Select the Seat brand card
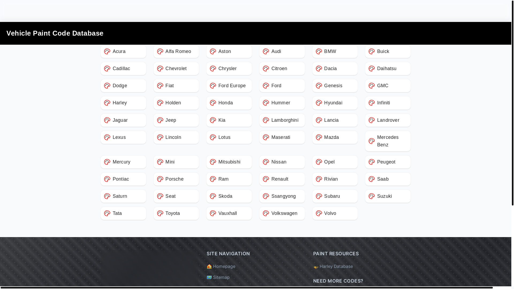514x289 pixels. pyautogui.click(x=176, y=196)
